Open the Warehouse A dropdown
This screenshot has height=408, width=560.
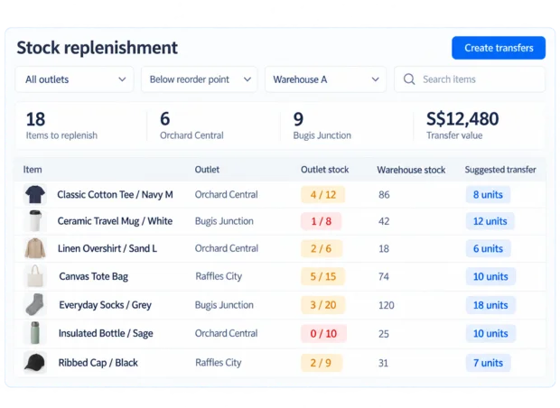(x=325, y=79)
